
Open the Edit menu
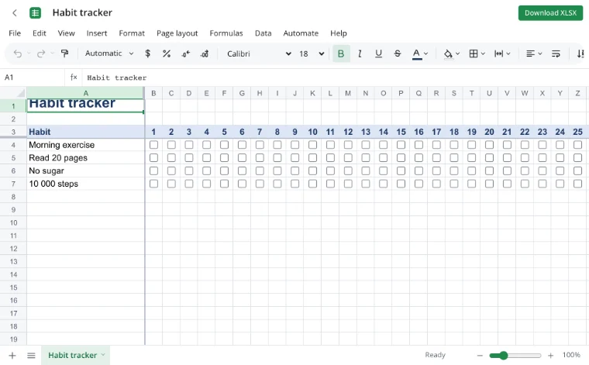(39, 33)
